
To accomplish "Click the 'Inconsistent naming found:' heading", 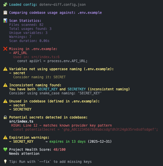I will (x=35, y=85).
